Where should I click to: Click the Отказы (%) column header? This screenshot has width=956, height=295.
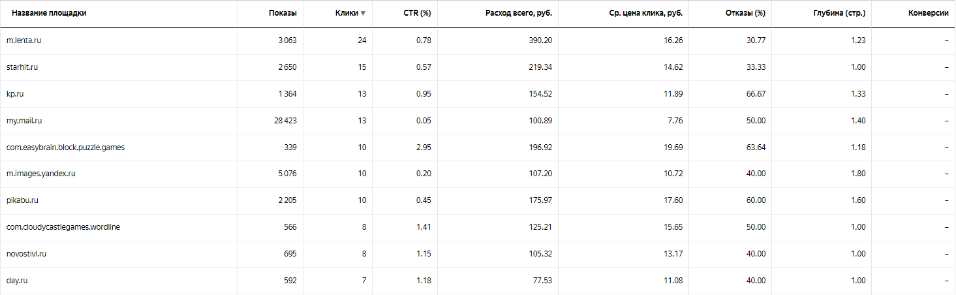coord(745,13)
